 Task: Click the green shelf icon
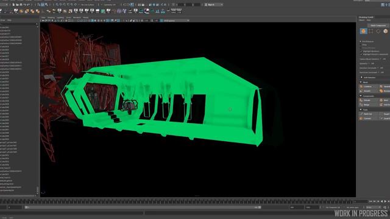tap(103, 11)
